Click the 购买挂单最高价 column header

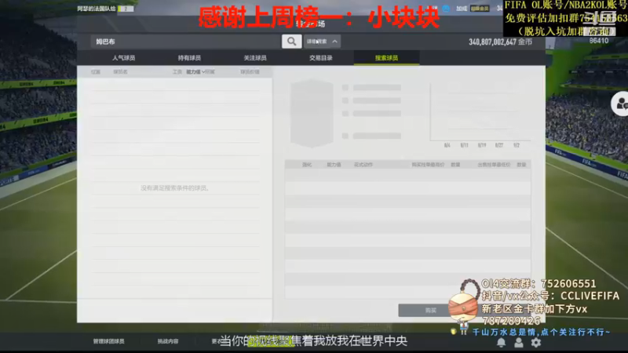tap(428, 165)
